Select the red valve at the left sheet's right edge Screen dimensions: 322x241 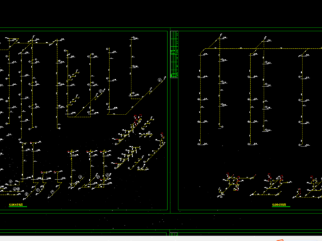point(162,135)
